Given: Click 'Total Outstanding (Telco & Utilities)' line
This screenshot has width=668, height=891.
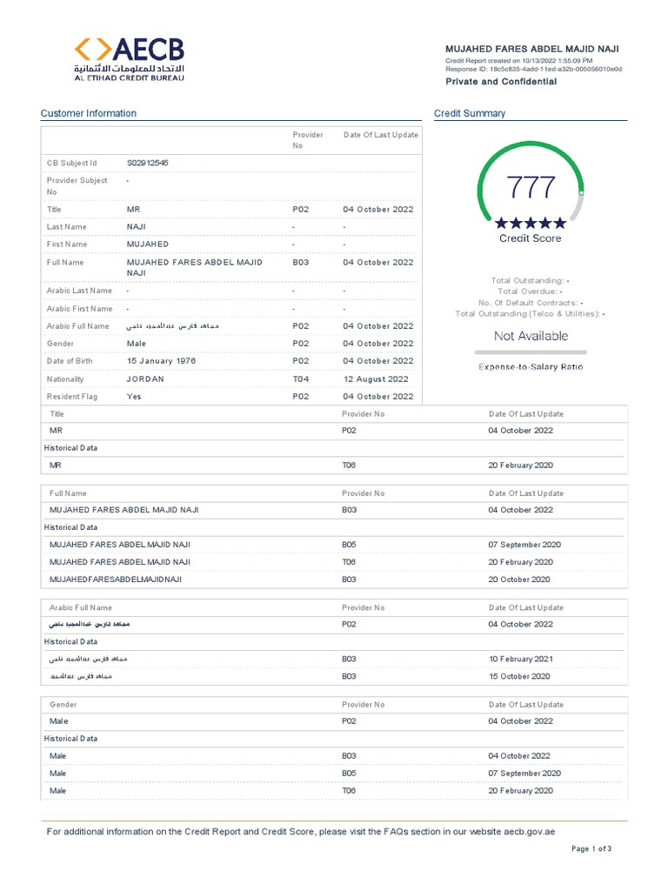Looking at the screenshot, I should [530, 313].
